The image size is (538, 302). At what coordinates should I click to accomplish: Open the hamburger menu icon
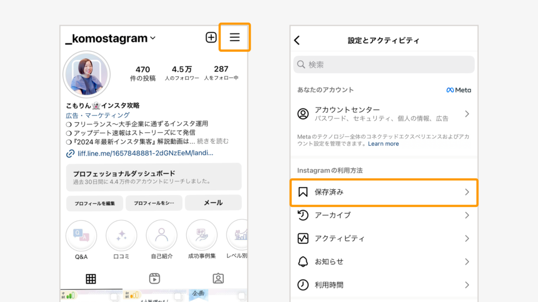234,37
